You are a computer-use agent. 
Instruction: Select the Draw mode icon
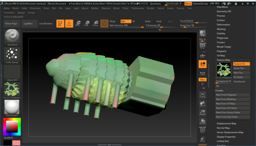(x=69, y=24)
